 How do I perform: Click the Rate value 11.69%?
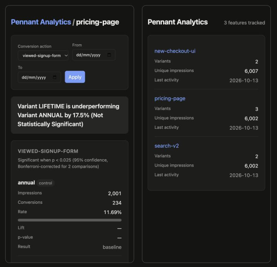(112, 212)
